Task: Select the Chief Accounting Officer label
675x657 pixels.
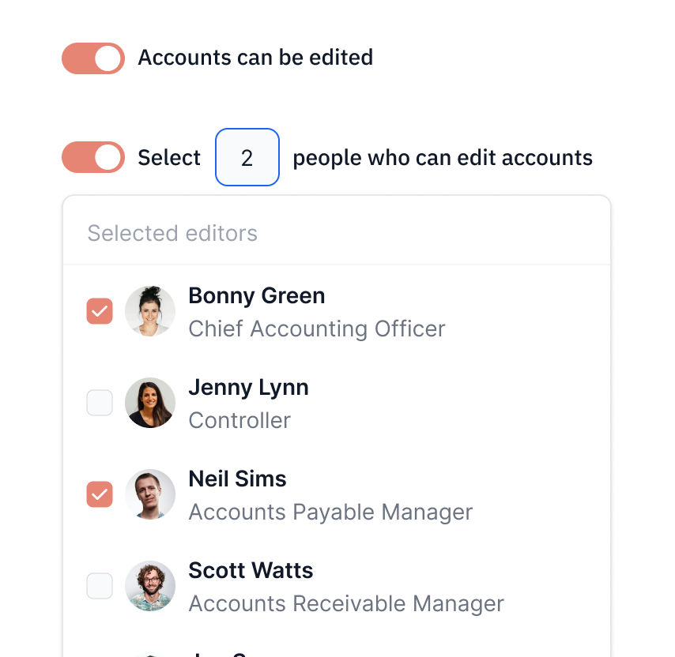Action: [316, 328]
